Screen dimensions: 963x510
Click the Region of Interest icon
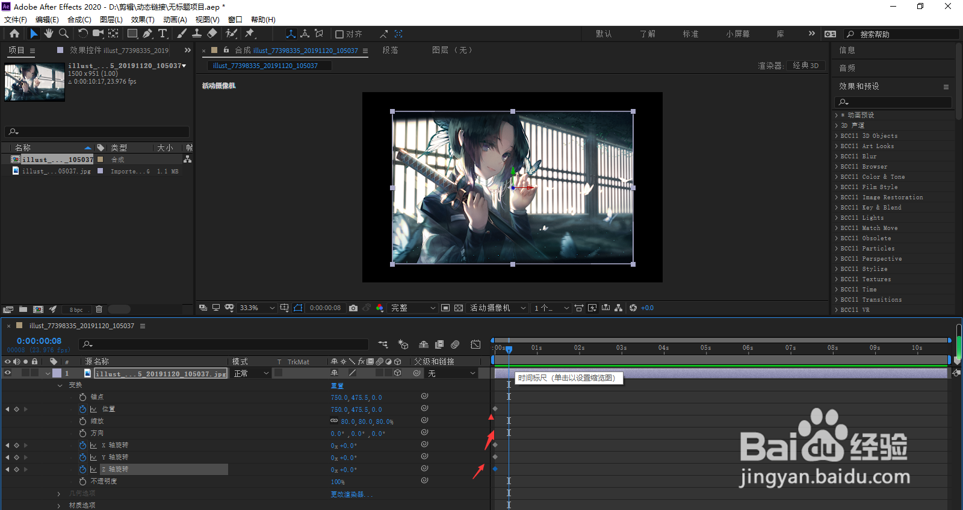pyautogui.click(x=445, y=308)
